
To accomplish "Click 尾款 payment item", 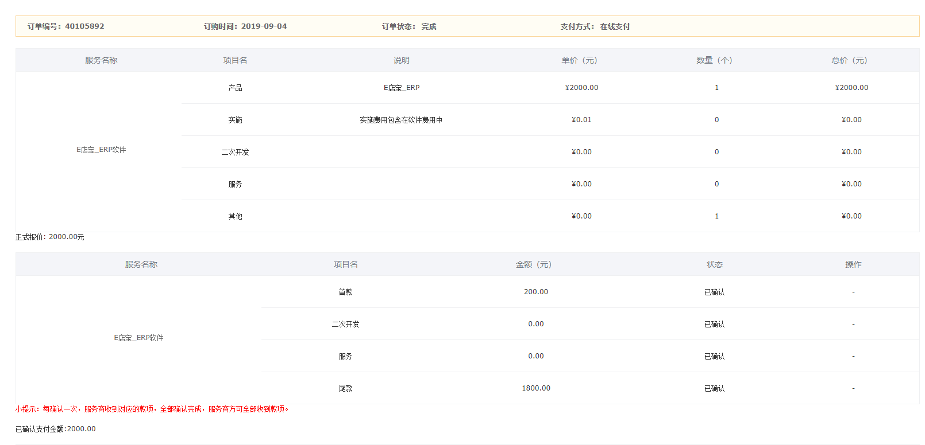I will click(345, 388).
